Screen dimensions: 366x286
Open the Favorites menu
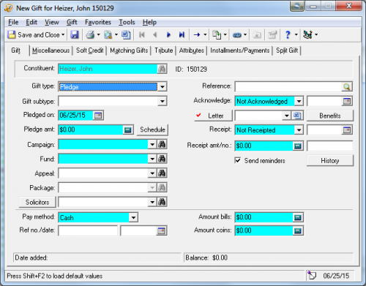[x=98, y=22]
